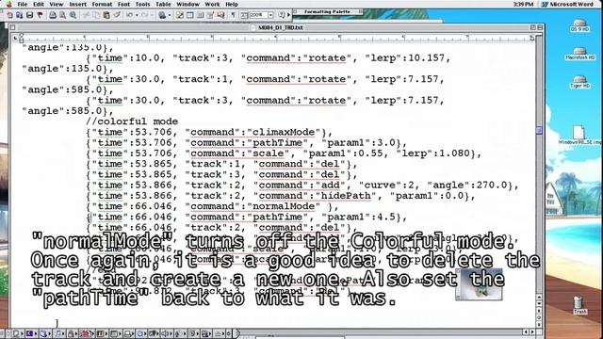Viewport: 603px width, 339px height.
Task: Open the Window menu
Action: (187, 4)
